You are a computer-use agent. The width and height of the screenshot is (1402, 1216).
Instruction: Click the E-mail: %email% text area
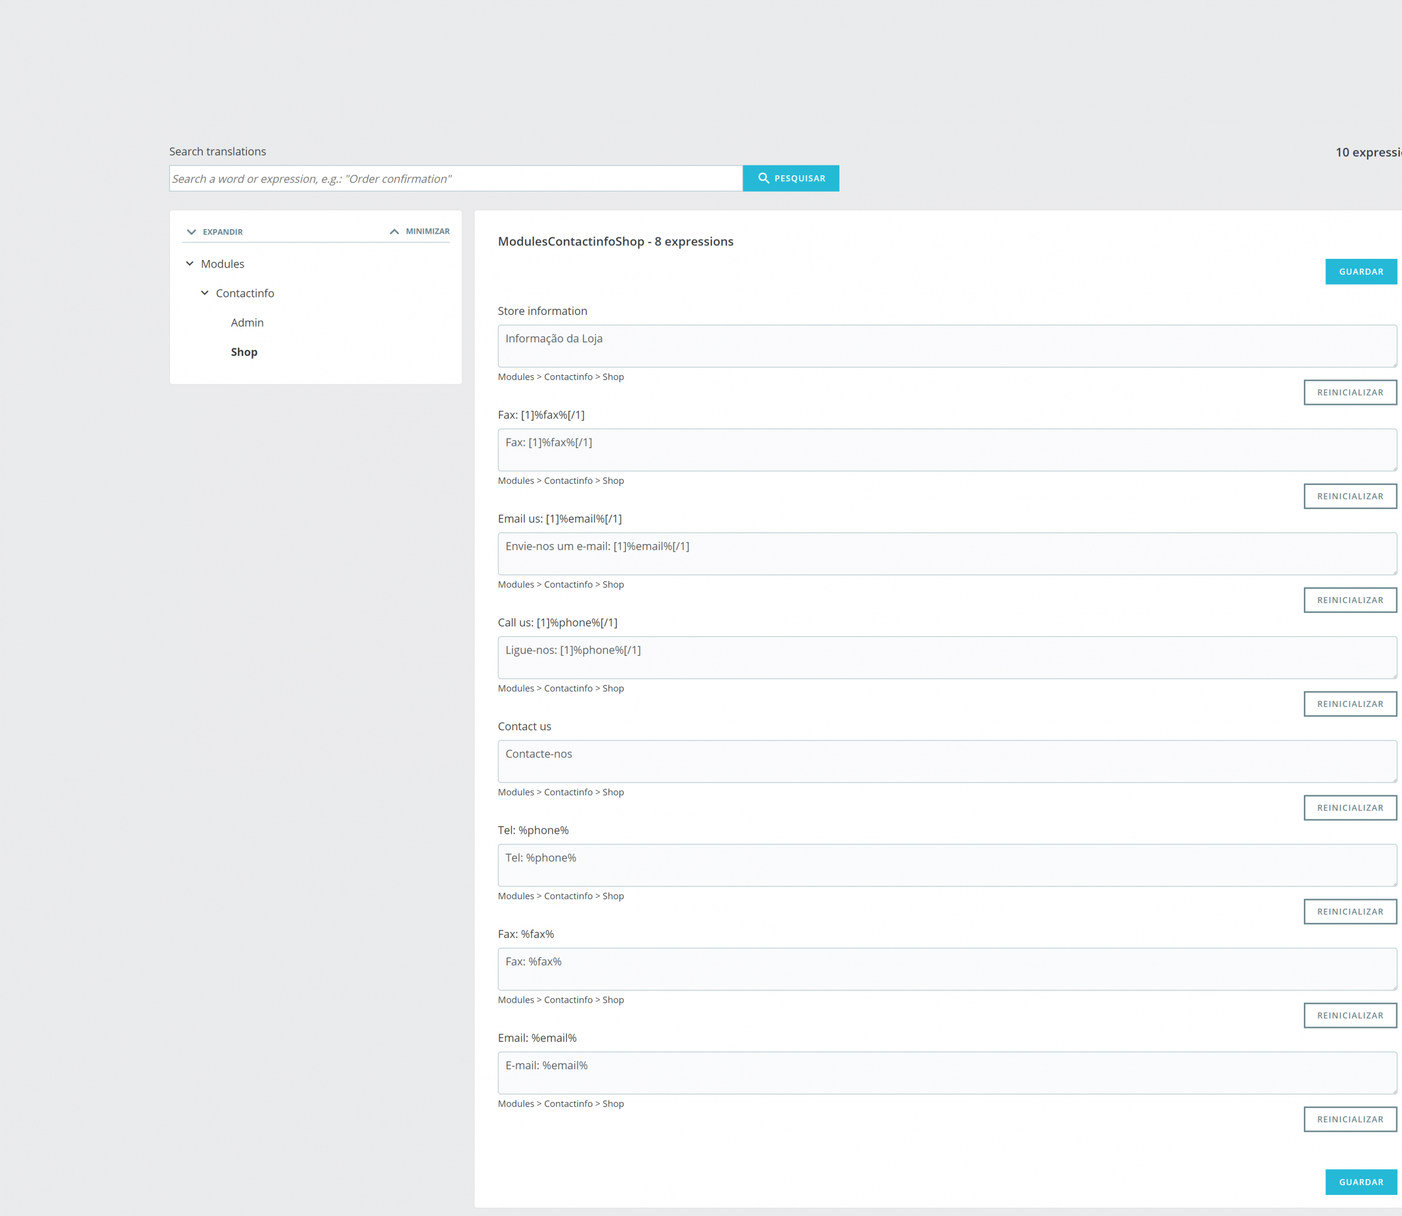coord(946,1073)
